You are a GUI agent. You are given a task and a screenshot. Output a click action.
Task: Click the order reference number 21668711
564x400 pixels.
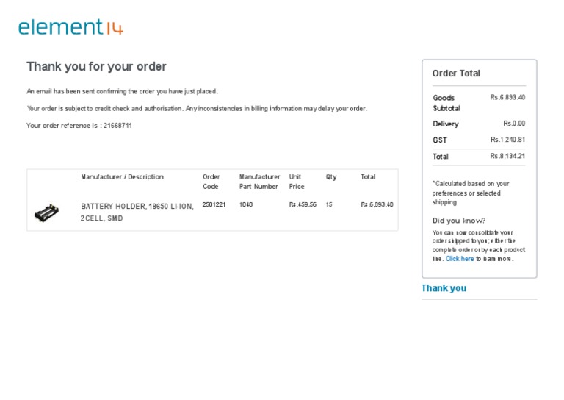(117, 126)
